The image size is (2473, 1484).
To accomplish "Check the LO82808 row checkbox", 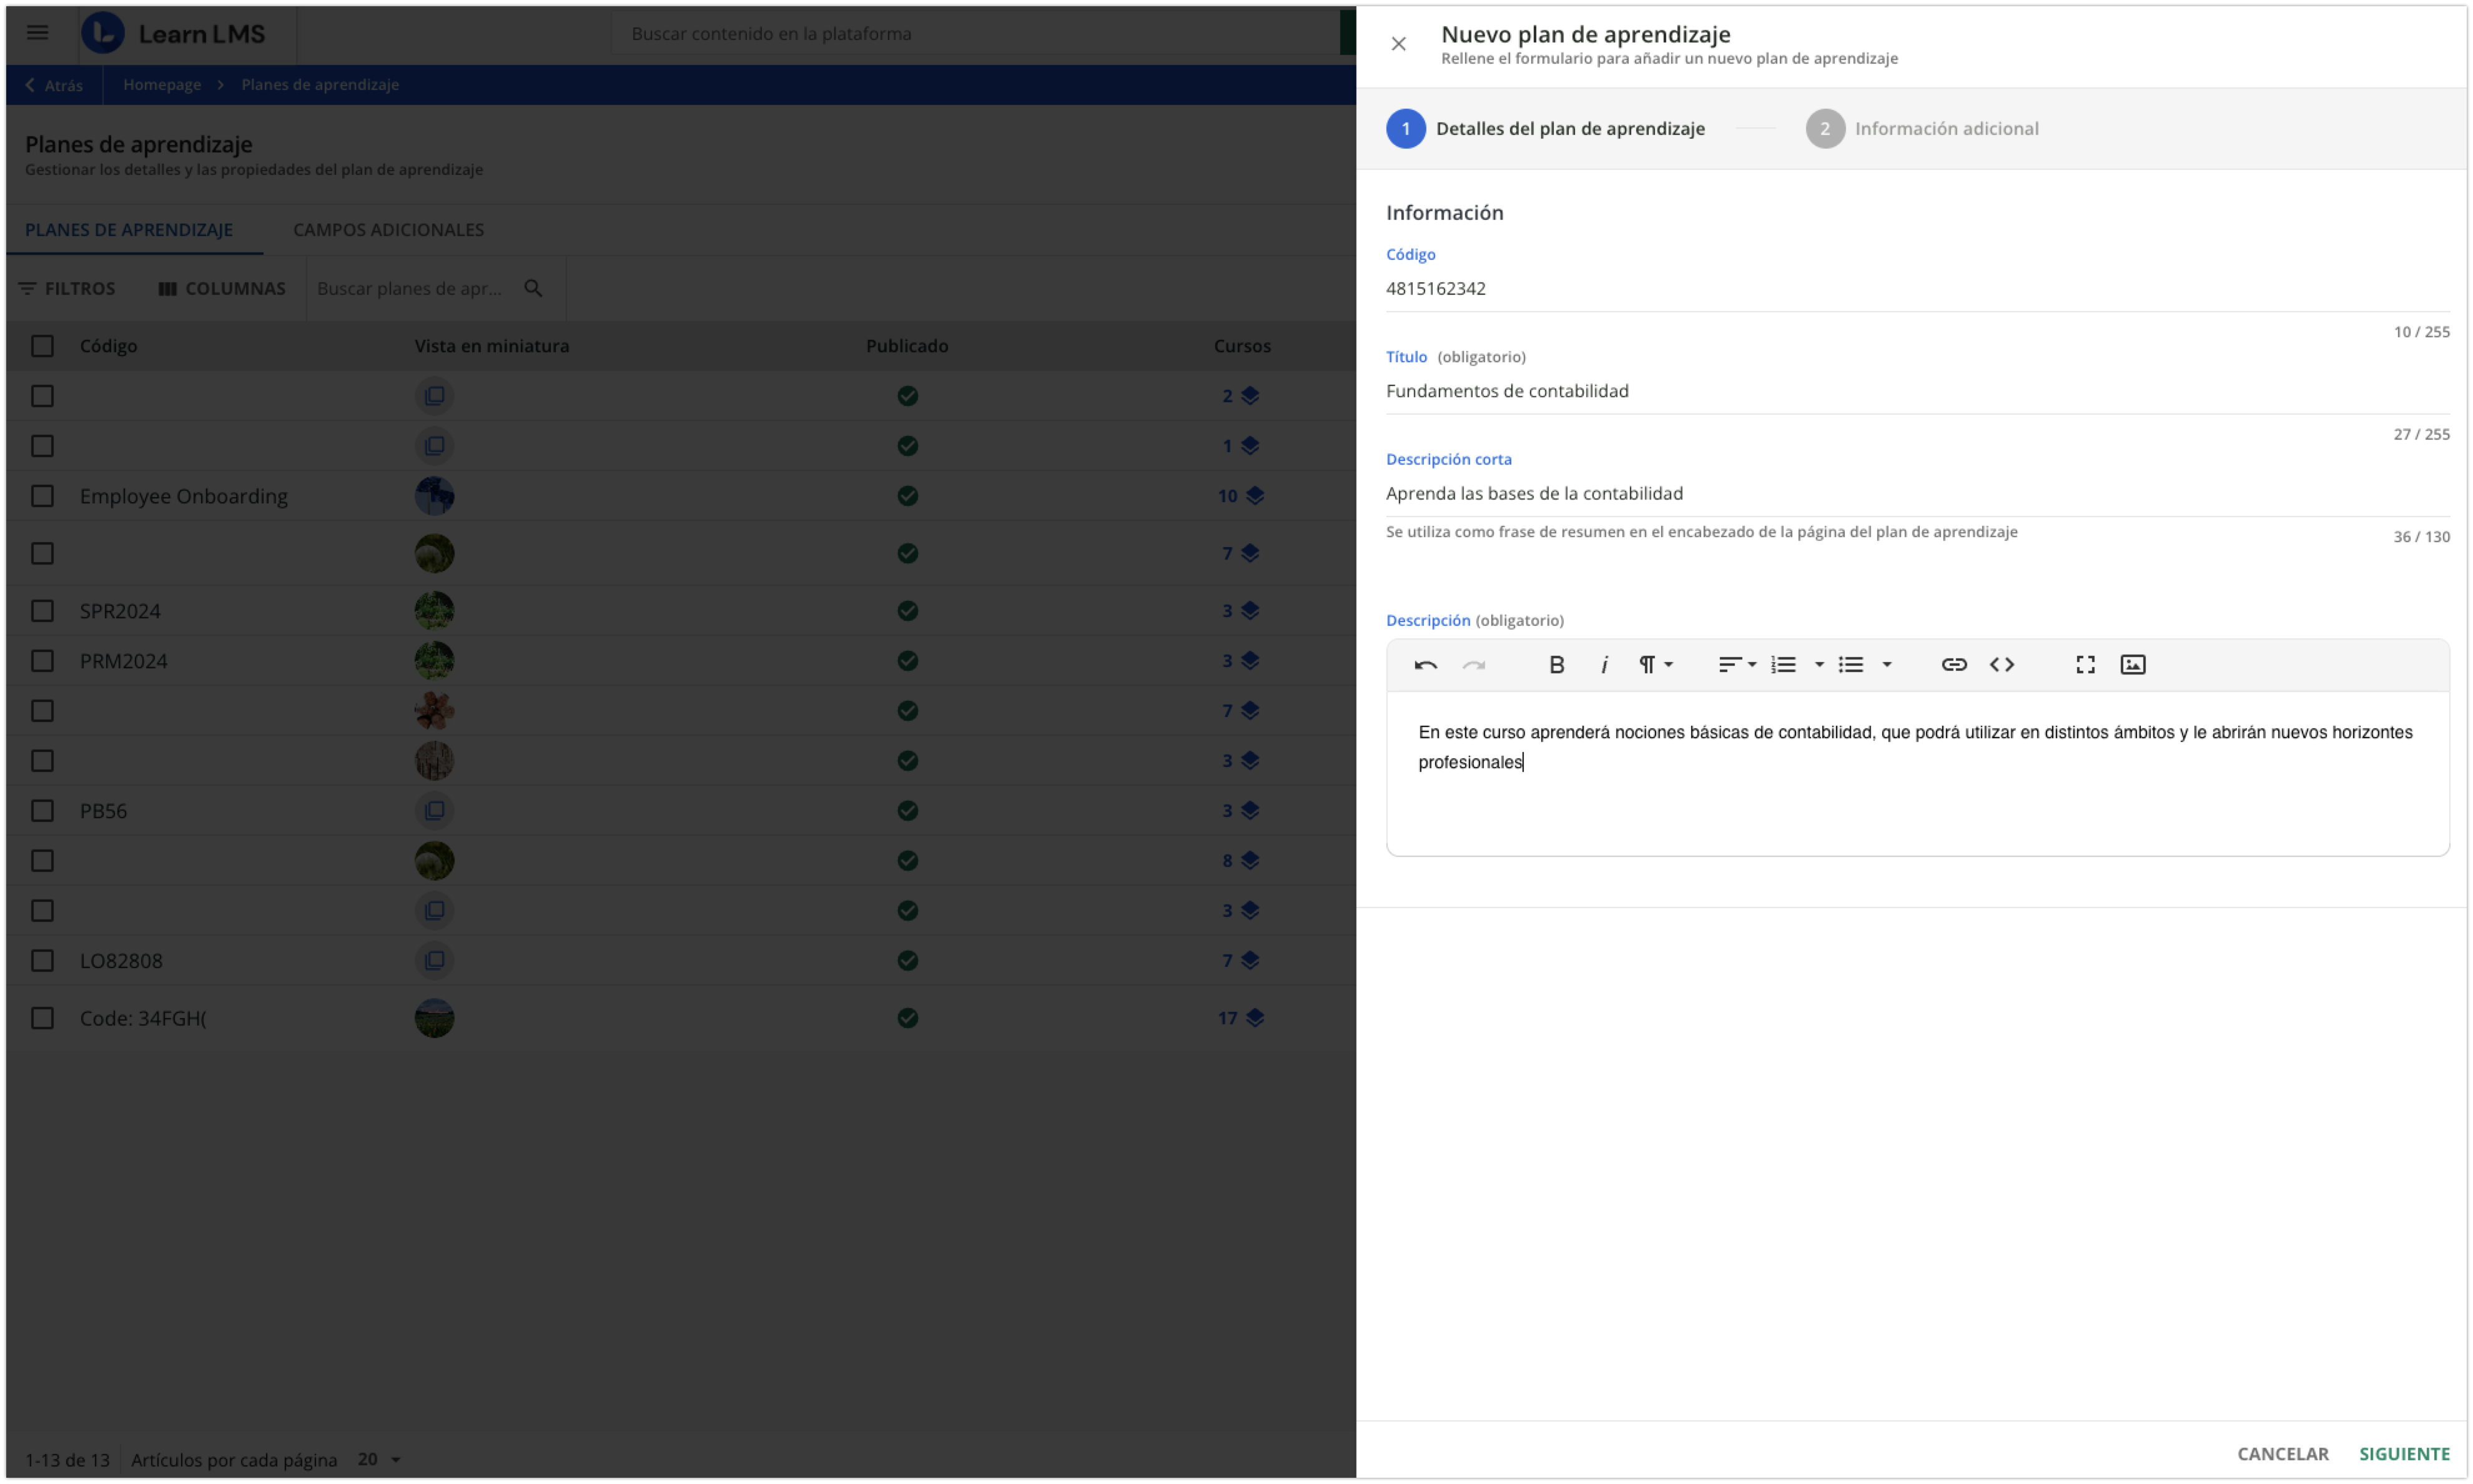I will click(42, 961).
